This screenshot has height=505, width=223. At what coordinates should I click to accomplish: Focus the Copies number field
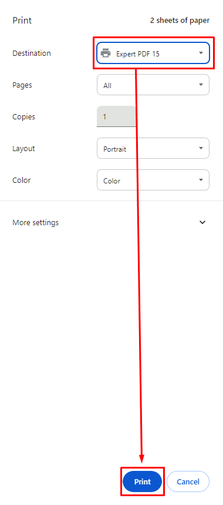tap(116, 116)
